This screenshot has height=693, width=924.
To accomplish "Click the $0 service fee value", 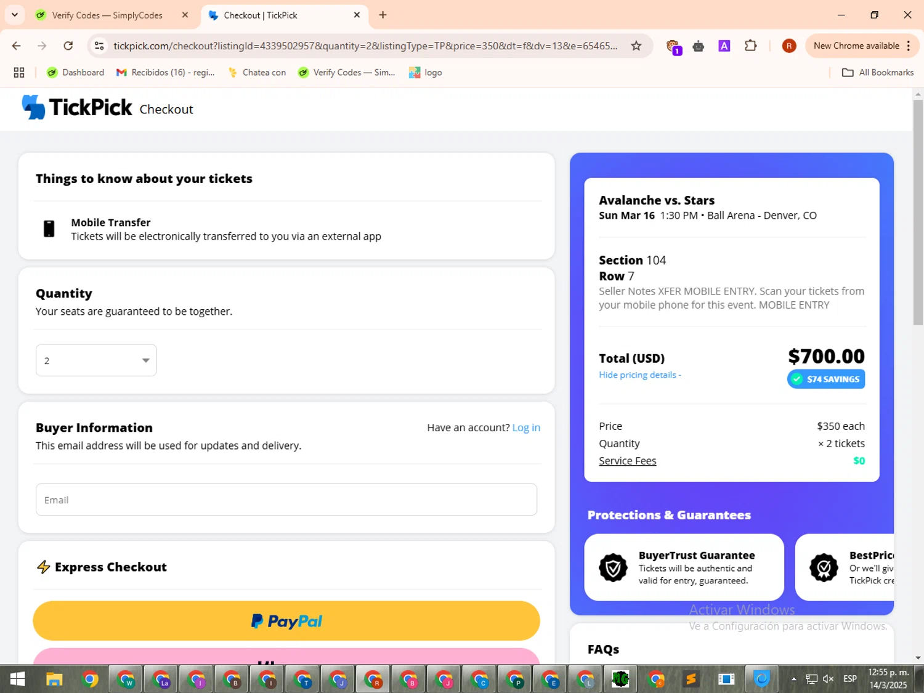I will coord(859,461).
